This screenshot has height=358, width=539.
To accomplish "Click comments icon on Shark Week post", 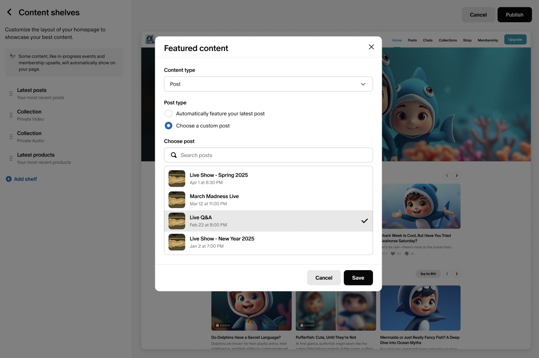I will tap(407, 254).
